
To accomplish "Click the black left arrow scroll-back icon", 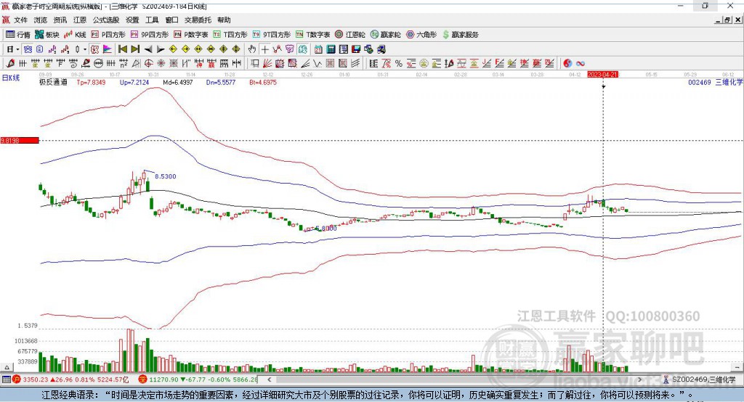I will pyautogui.click(x=148, y=49).
